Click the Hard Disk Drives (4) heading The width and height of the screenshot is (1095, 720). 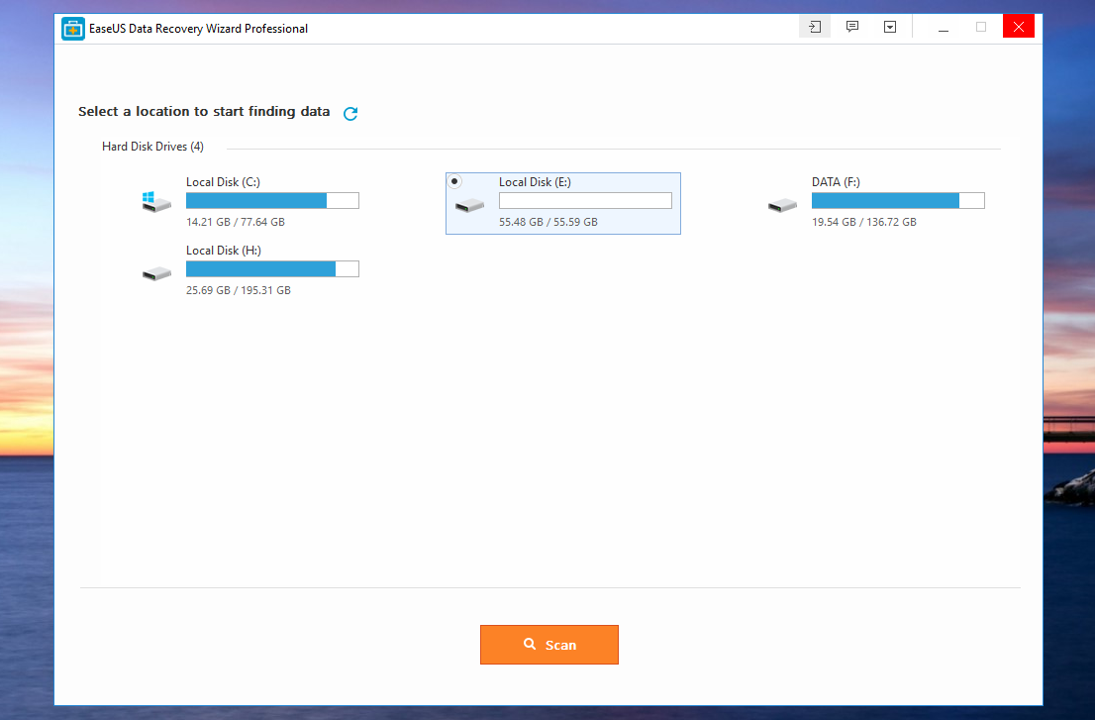(152, 147)
